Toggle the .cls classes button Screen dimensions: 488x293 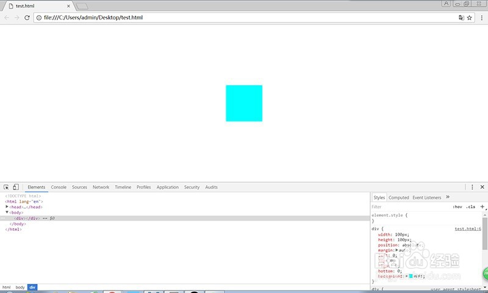point(471,207)
